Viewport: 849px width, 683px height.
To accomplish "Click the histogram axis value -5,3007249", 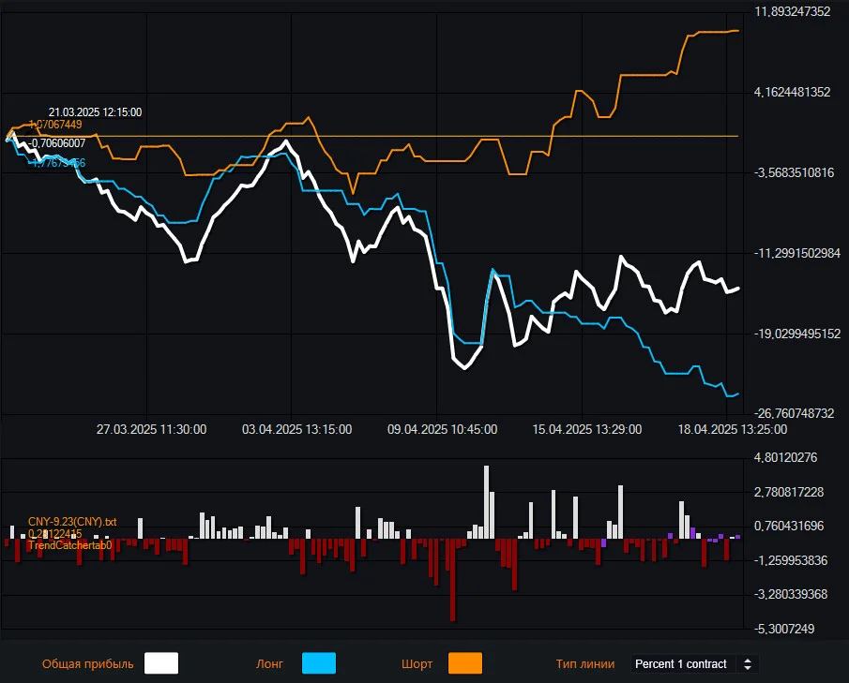I will pos(784,629).
